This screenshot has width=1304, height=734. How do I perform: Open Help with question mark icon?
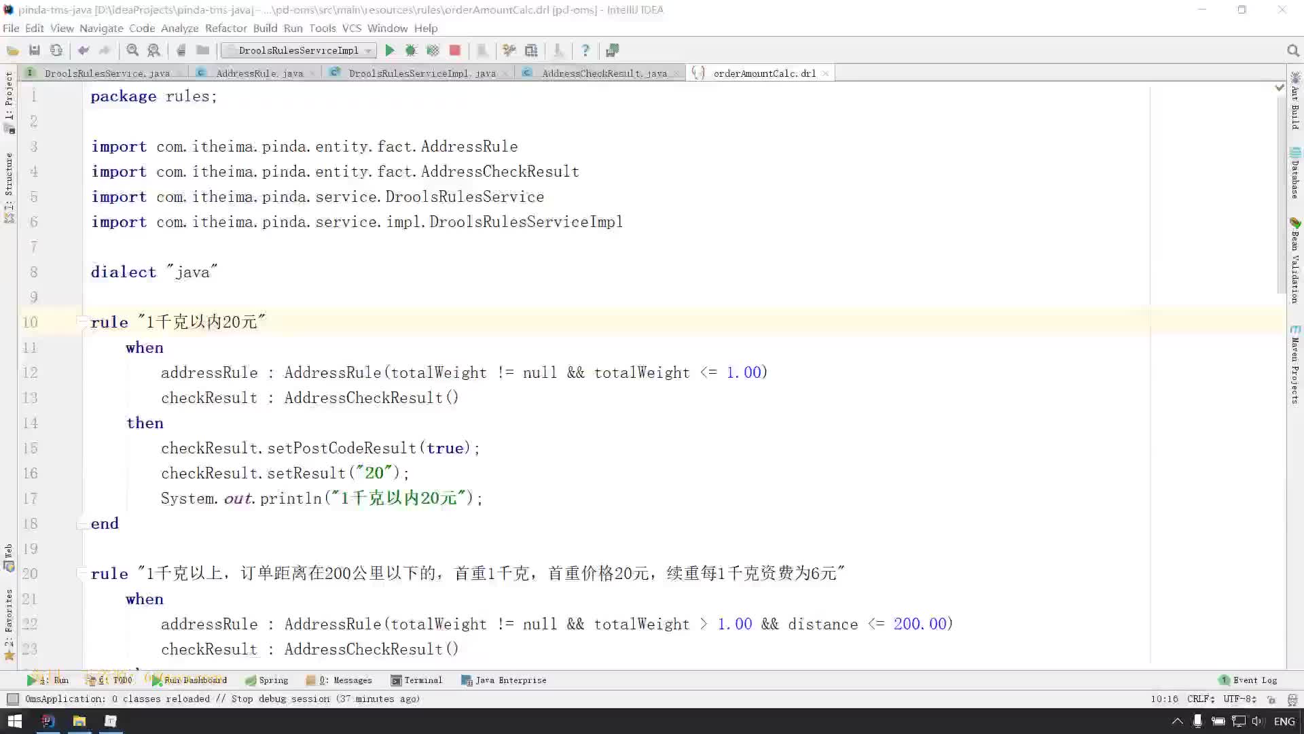pos(585,50)
